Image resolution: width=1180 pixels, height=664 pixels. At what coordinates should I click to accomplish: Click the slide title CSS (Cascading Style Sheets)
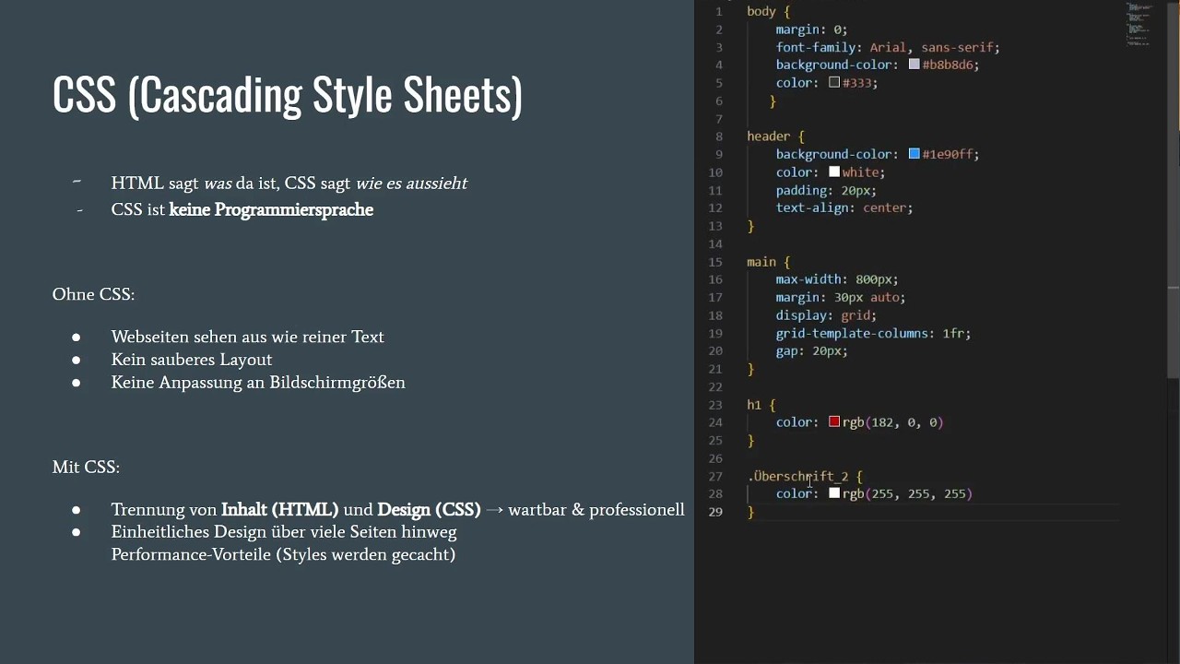tap(288, 95)
